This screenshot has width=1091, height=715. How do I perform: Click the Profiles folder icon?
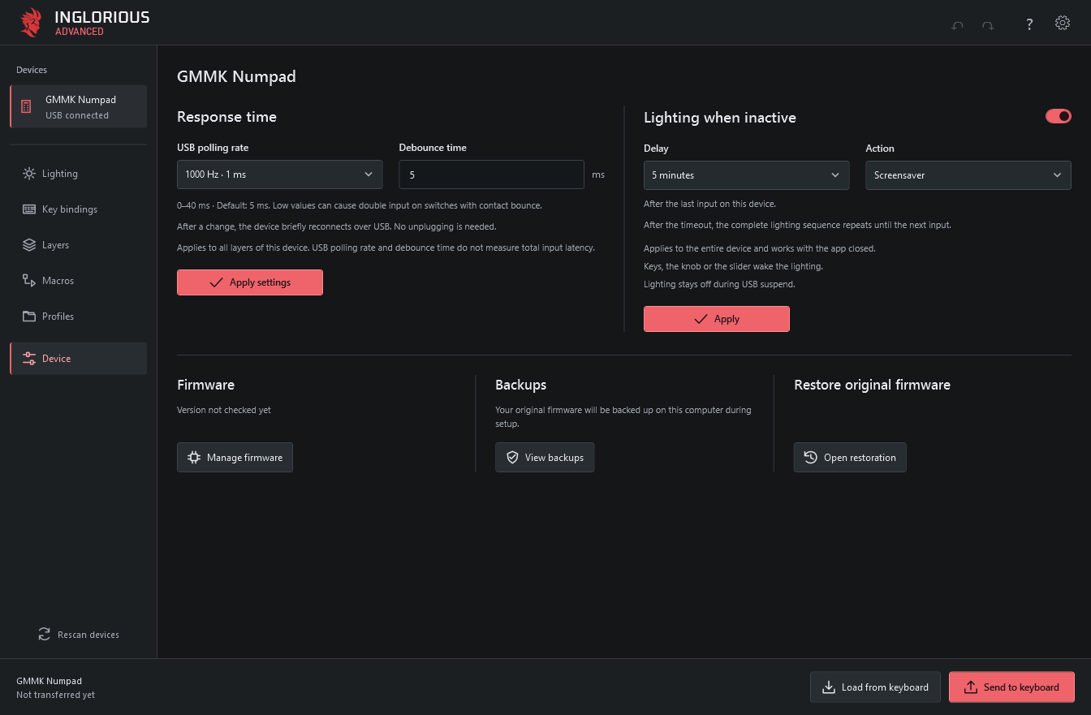pos(29,317)
